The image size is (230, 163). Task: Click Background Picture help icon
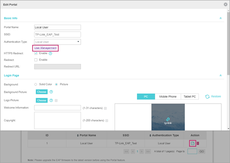51,92
